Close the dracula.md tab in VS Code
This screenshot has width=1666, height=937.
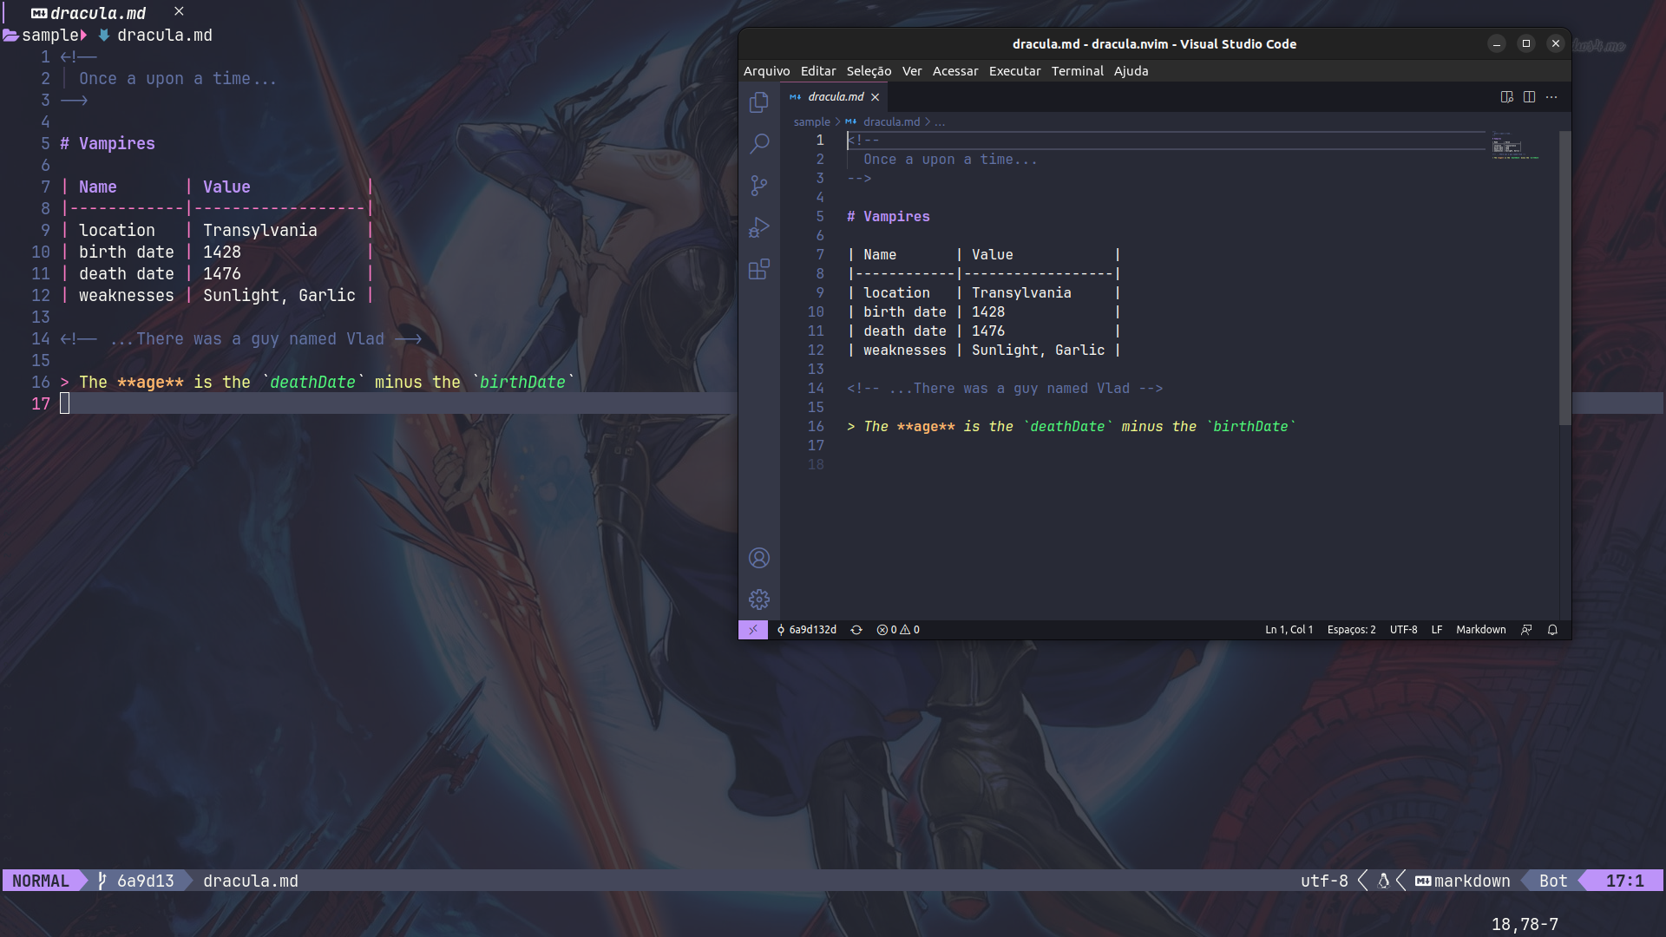876,97
